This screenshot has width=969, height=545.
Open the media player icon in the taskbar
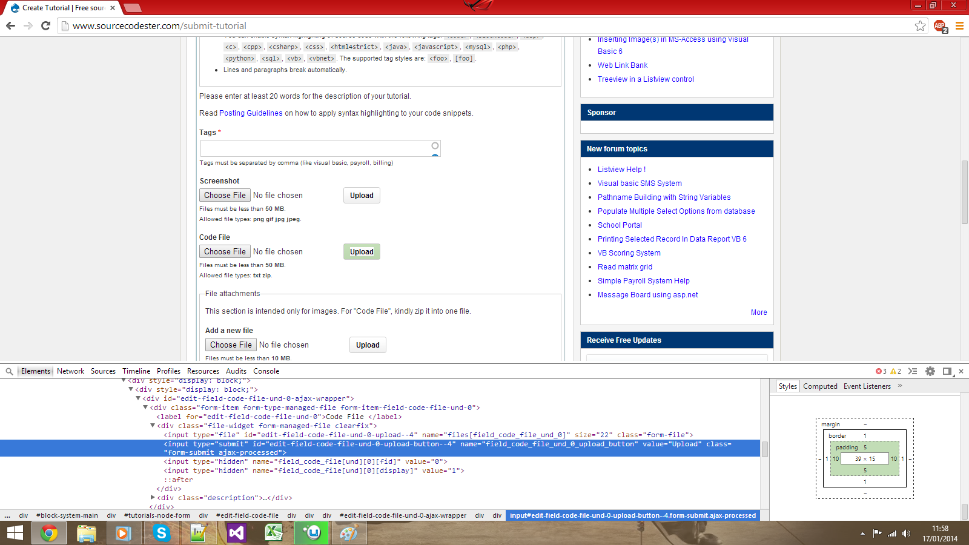[x=124, y=533]
